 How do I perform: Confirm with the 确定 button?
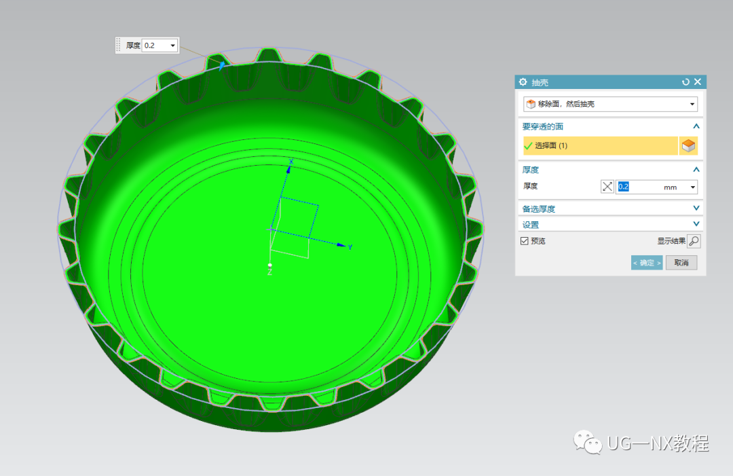tap(647, 263)
